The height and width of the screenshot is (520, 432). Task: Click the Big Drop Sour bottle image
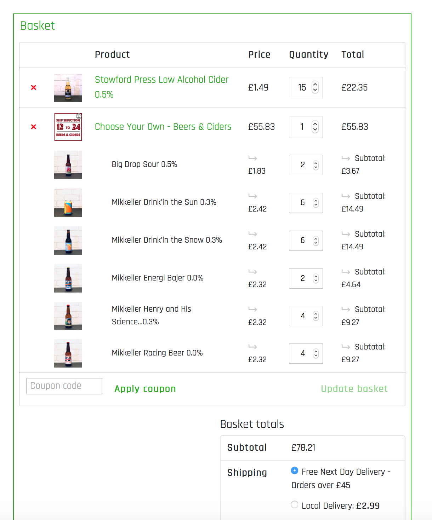68,165
